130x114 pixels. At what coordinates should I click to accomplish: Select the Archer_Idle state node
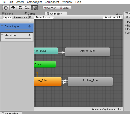(x=48, y=81)
